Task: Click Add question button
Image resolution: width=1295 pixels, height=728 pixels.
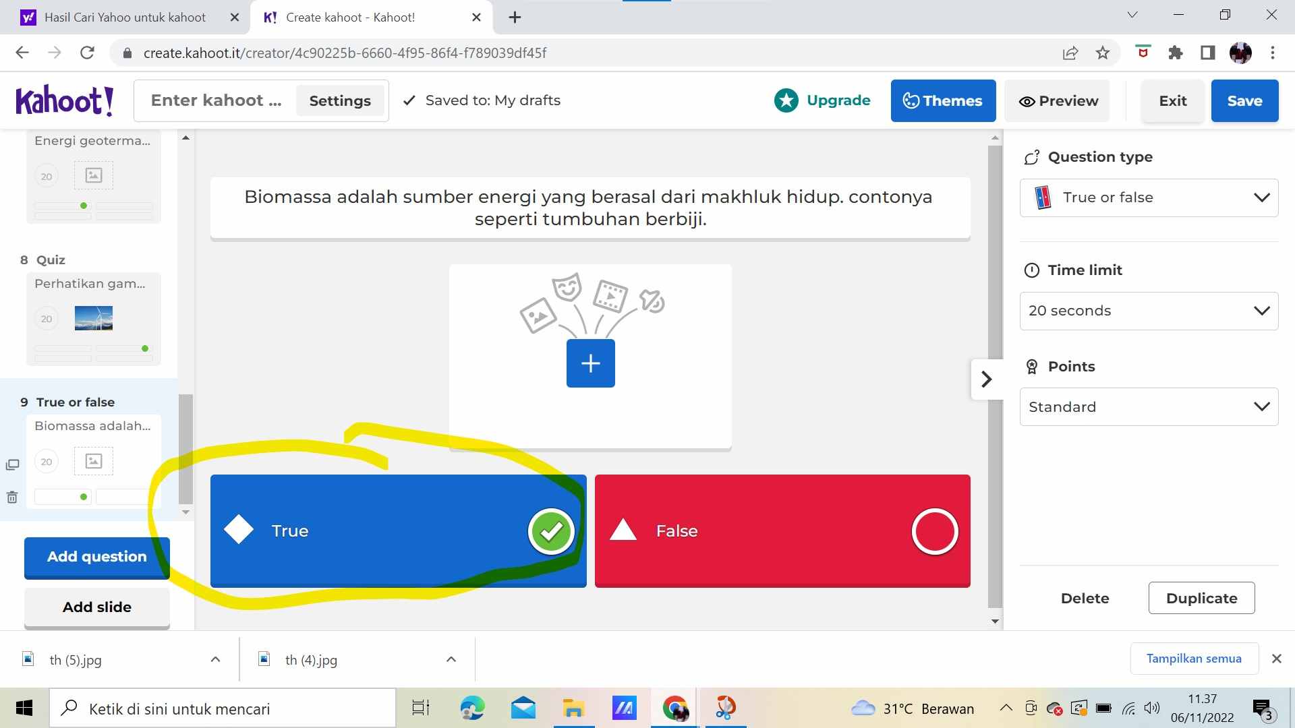Action: tap(97, 557)
